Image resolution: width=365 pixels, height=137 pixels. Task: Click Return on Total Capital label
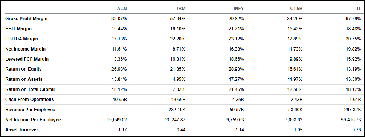[30, 89]
